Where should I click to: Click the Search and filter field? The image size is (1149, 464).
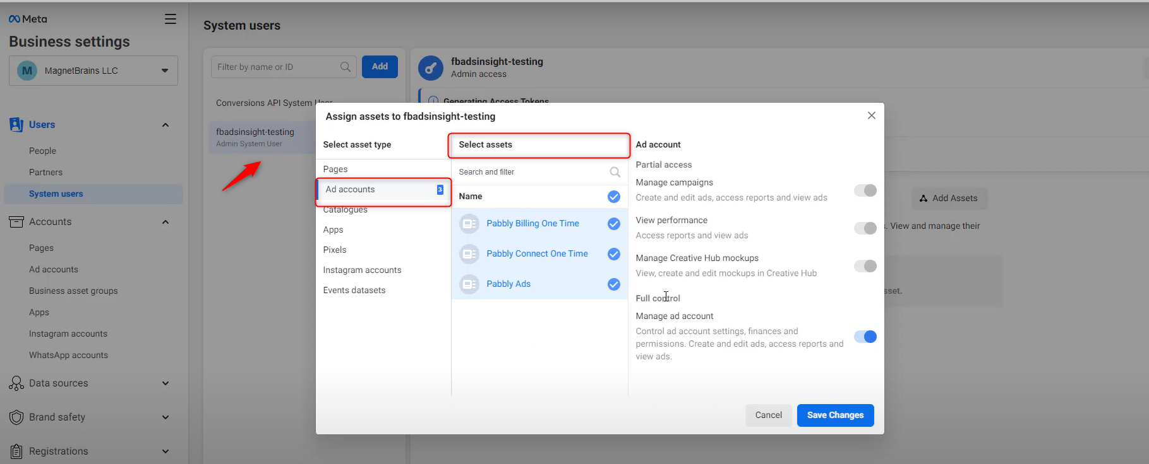(539, 172)
